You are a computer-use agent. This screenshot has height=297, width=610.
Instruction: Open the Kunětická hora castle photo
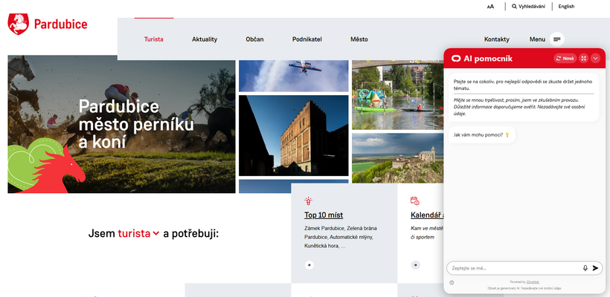tap(397, 158)
